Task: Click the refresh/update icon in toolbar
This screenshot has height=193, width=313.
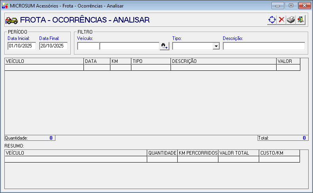Action: [272, 20]
